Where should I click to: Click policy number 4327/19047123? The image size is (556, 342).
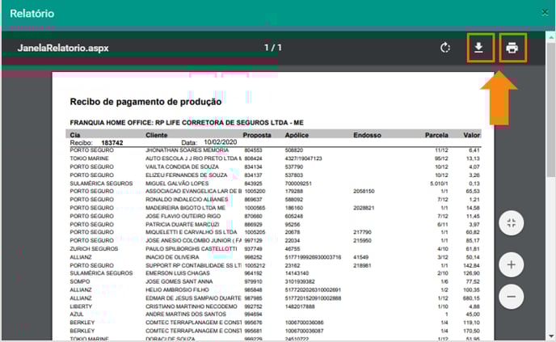303,158
